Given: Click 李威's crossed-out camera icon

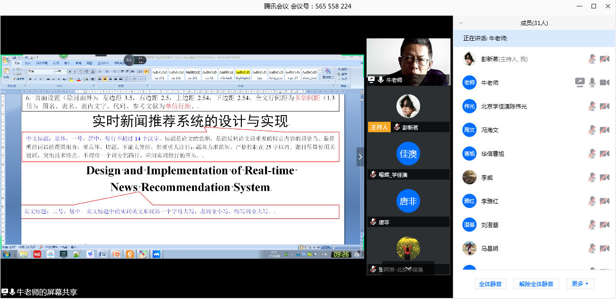Looking at the screenshot, I should [604, 177].
